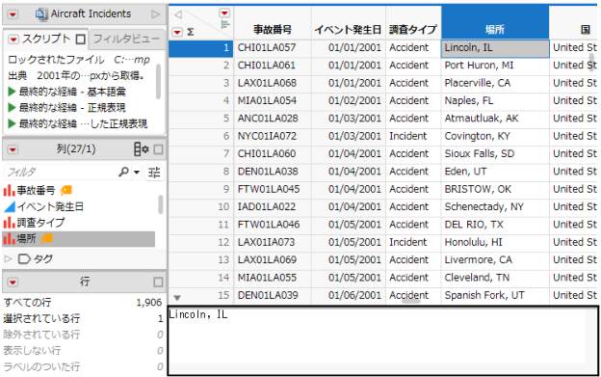Open the 行 panel red triangle menu

point(13,283)
